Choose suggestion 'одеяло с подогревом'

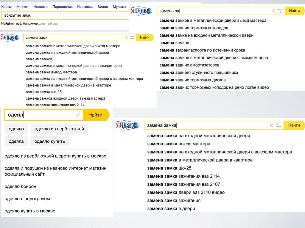(x=27, y=199)
